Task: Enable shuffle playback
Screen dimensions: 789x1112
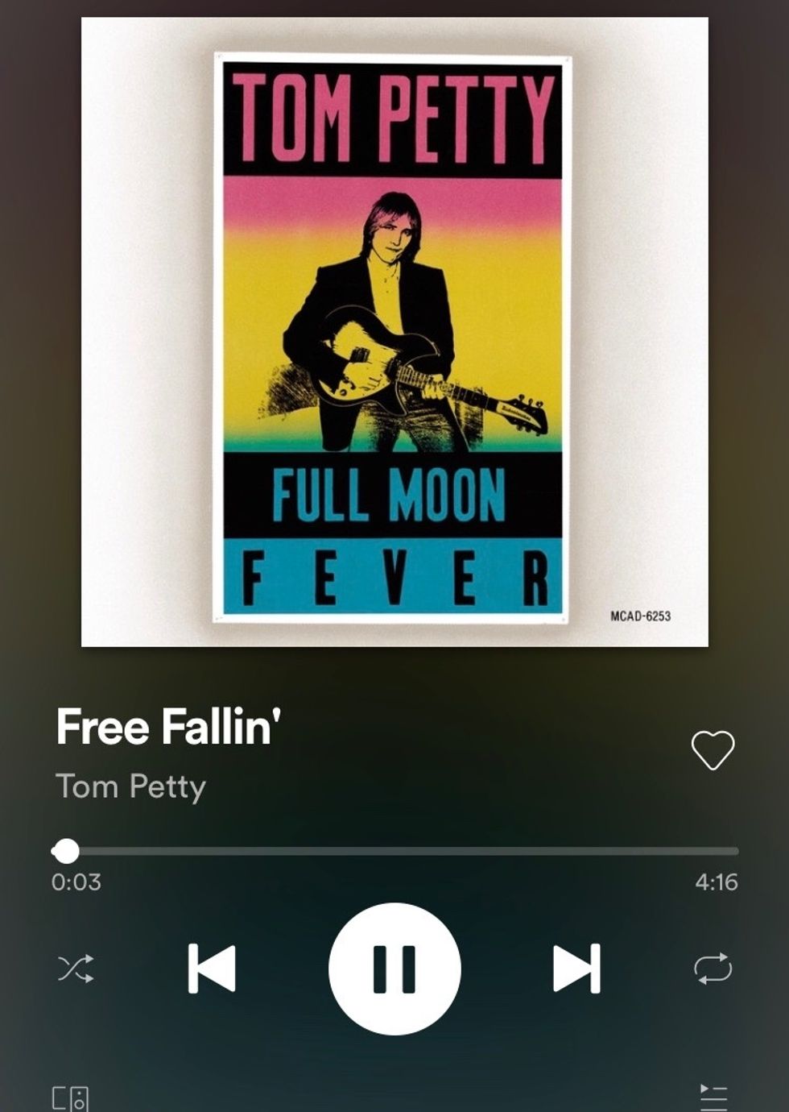Action: coord(75,969)
